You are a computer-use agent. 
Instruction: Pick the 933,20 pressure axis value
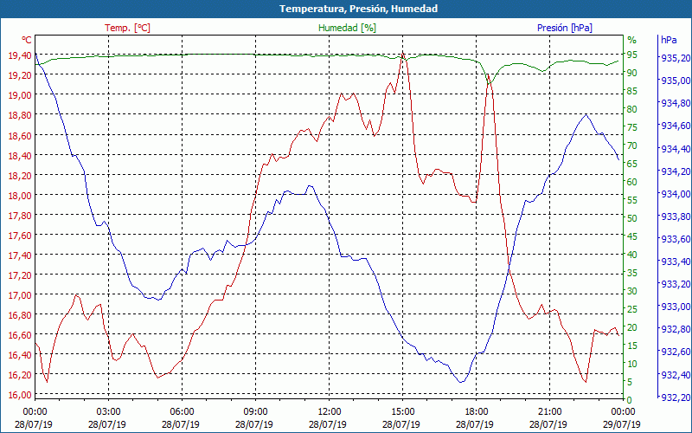[676, 284]
